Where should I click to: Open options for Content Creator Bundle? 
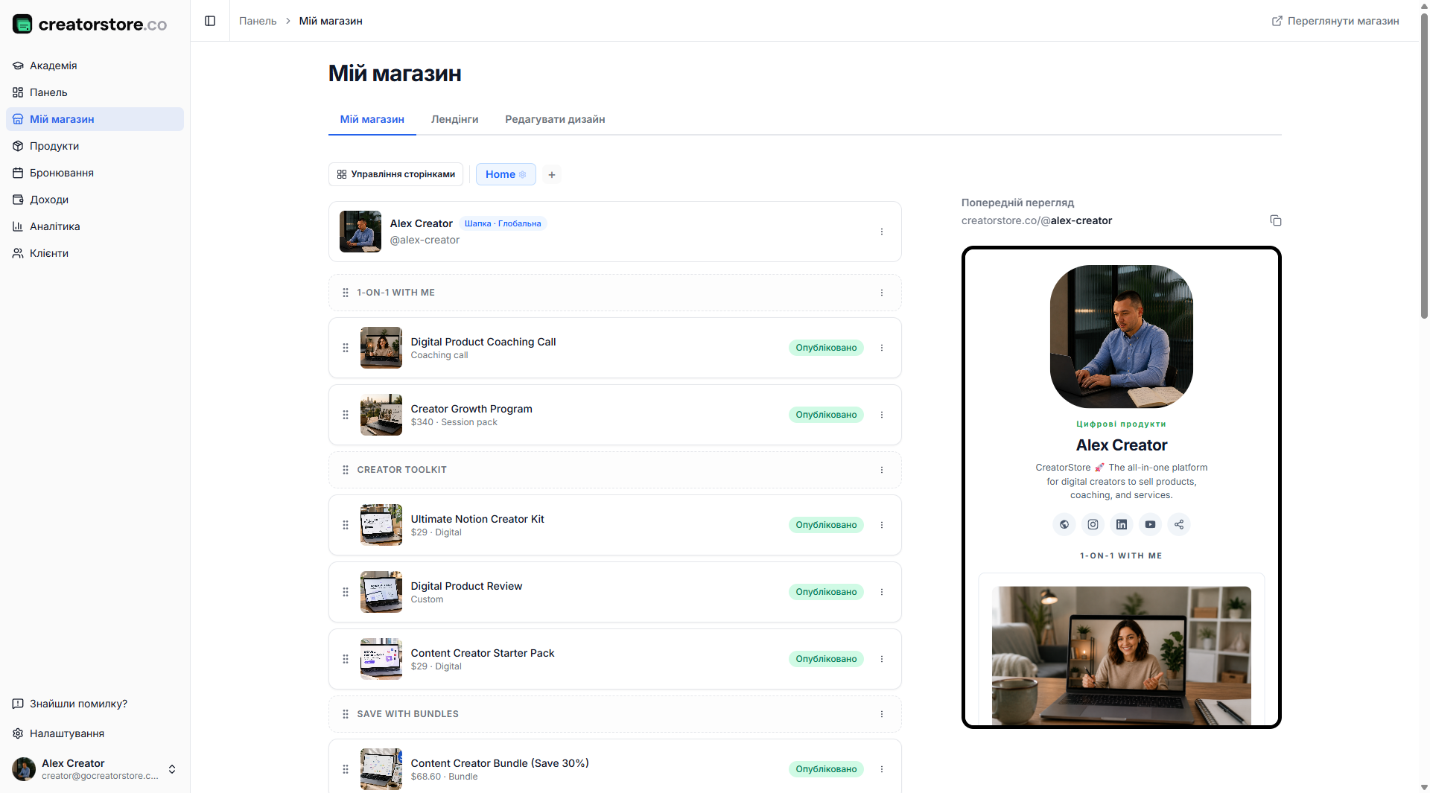pos(882,769)
